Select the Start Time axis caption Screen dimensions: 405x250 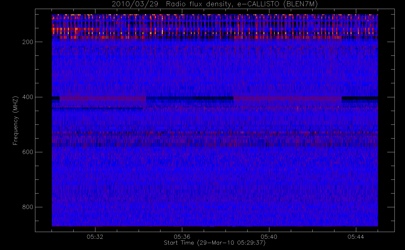[215, 243]
